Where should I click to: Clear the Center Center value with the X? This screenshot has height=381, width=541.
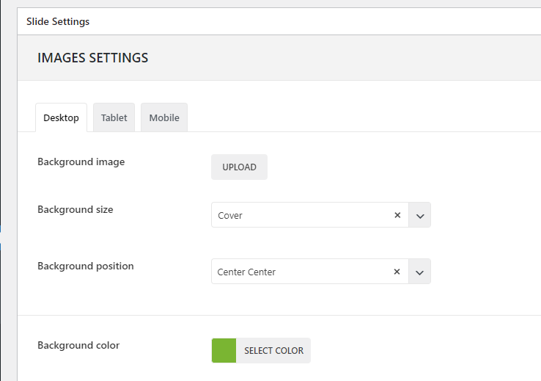click(x=397, y=272)
